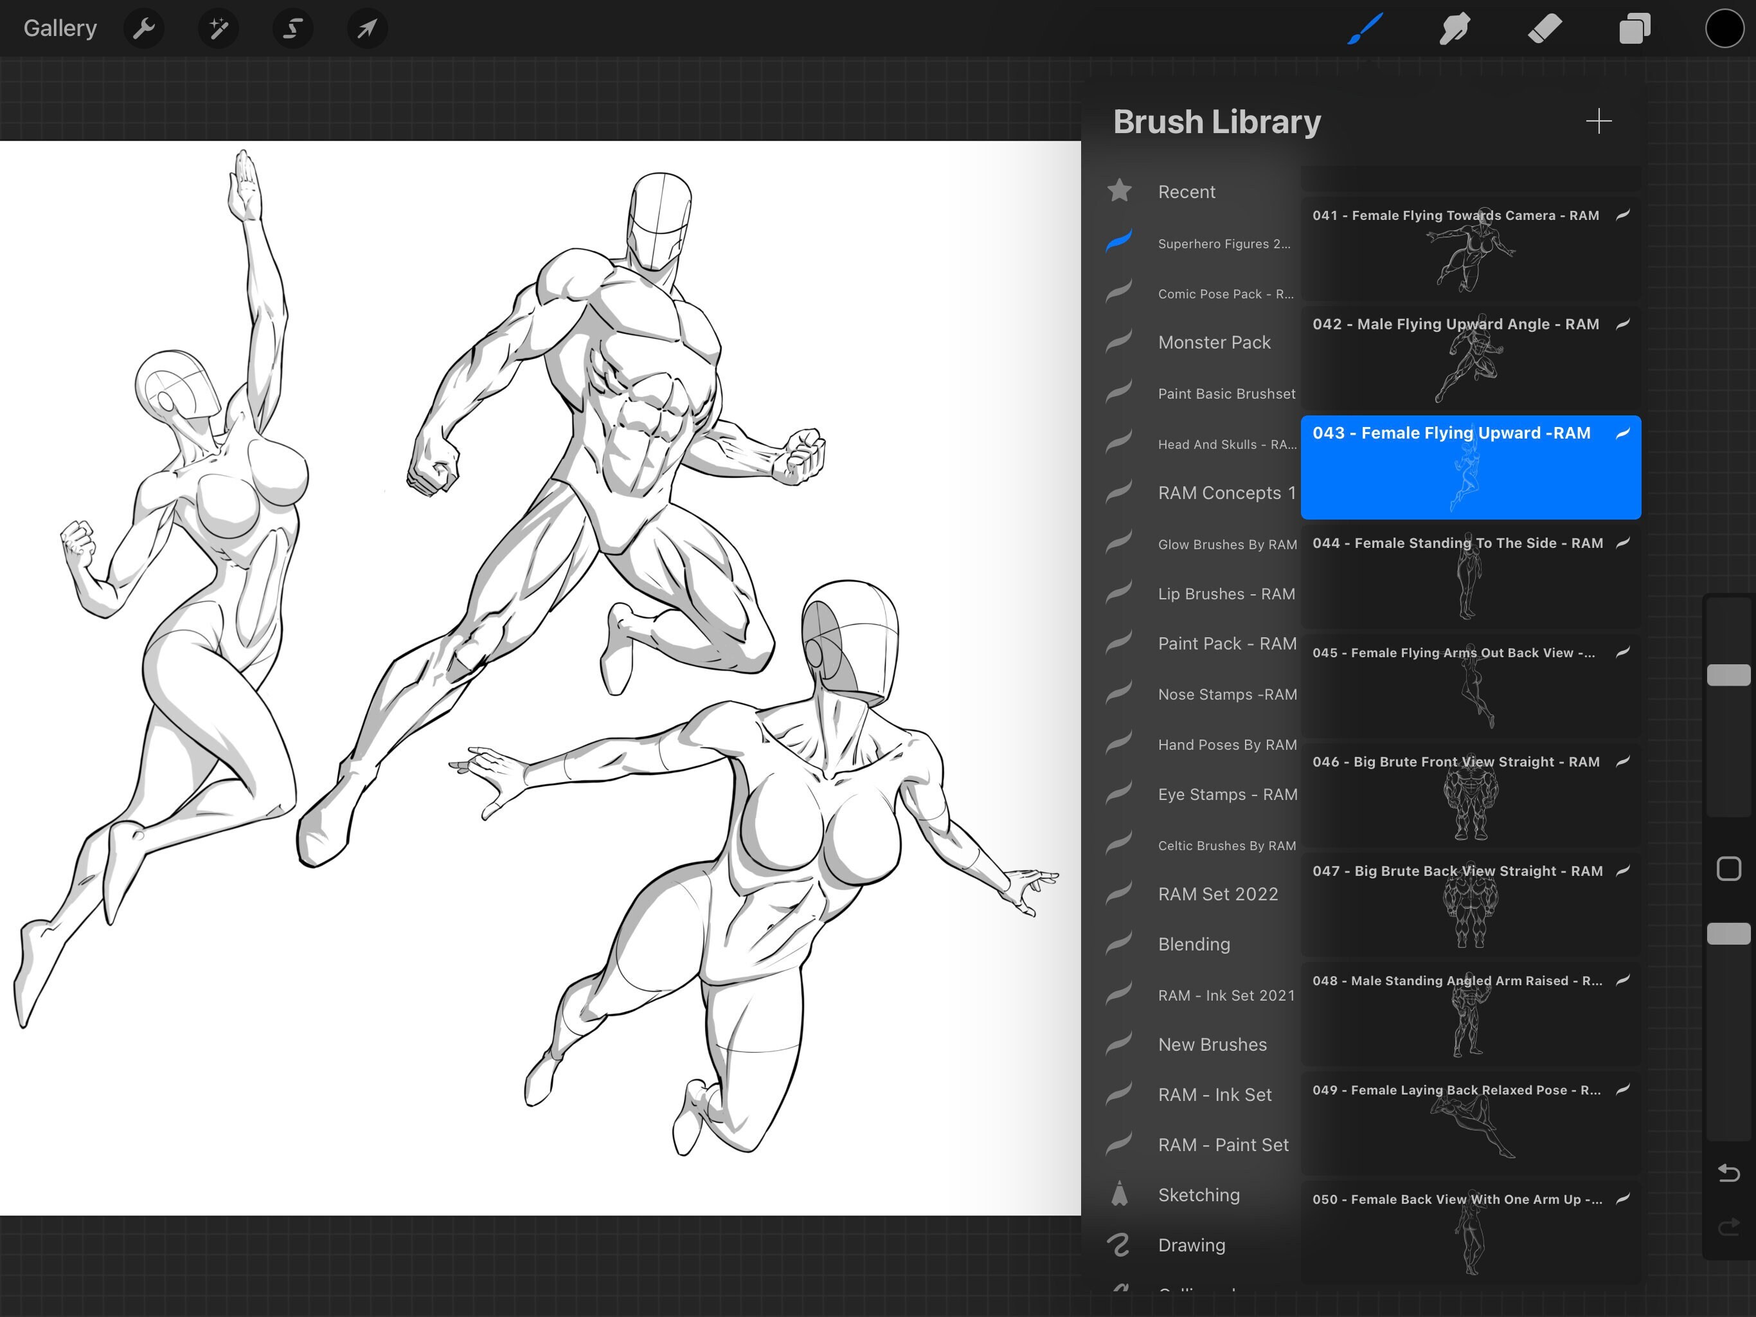This screenshot has width=1756, height=1317.
Task: Open the Adjustments magic wand menu
Action: 219,28
